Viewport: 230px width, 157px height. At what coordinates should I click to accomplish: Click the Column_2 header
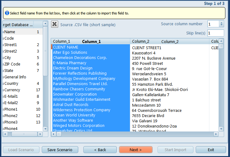coord(170,41)
